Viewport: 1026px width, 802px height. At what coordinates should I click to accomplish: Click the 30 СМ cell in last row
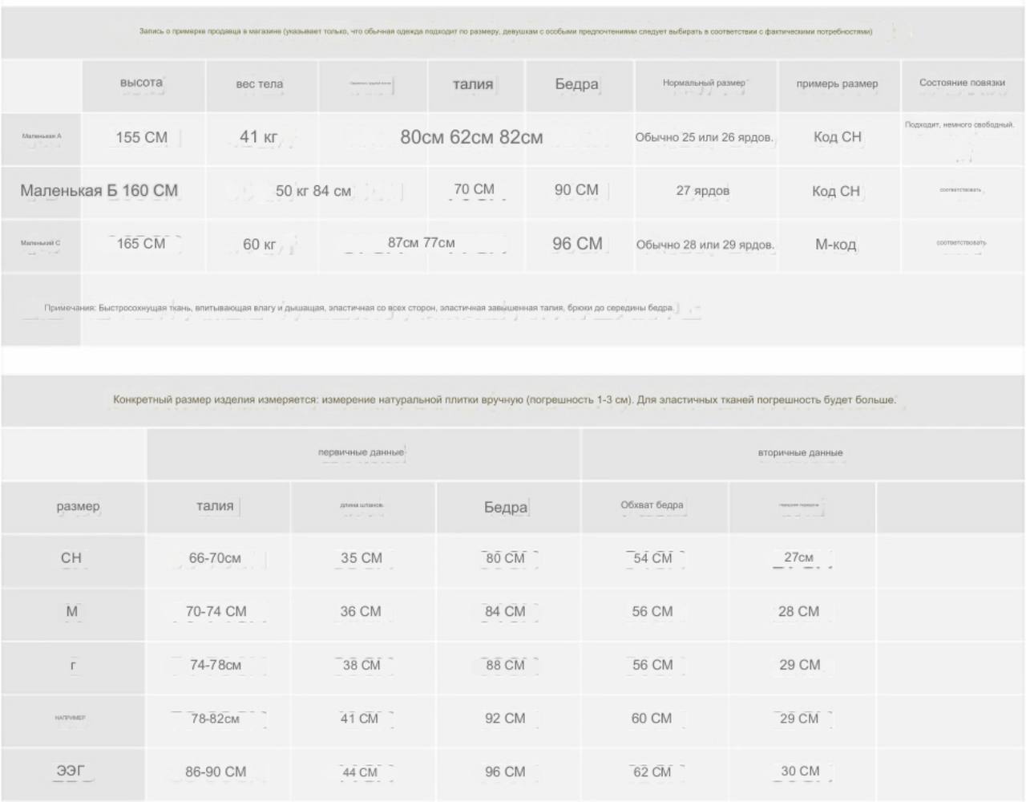pos(800,772)
